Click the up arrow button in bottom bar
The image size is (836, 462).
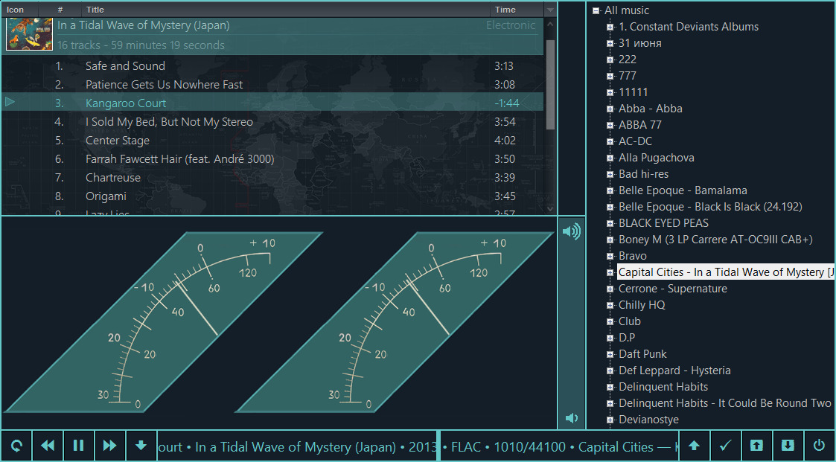click(x=694, y=446)
